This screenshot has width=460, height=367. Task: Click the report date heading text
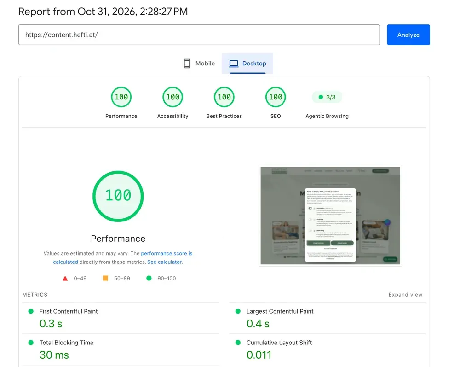point(103,12)
